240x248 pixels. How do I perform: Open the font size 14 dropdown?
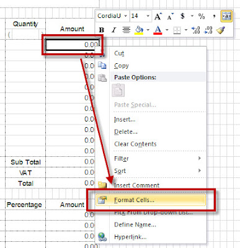pyautogui.click(x=148, y=16)
